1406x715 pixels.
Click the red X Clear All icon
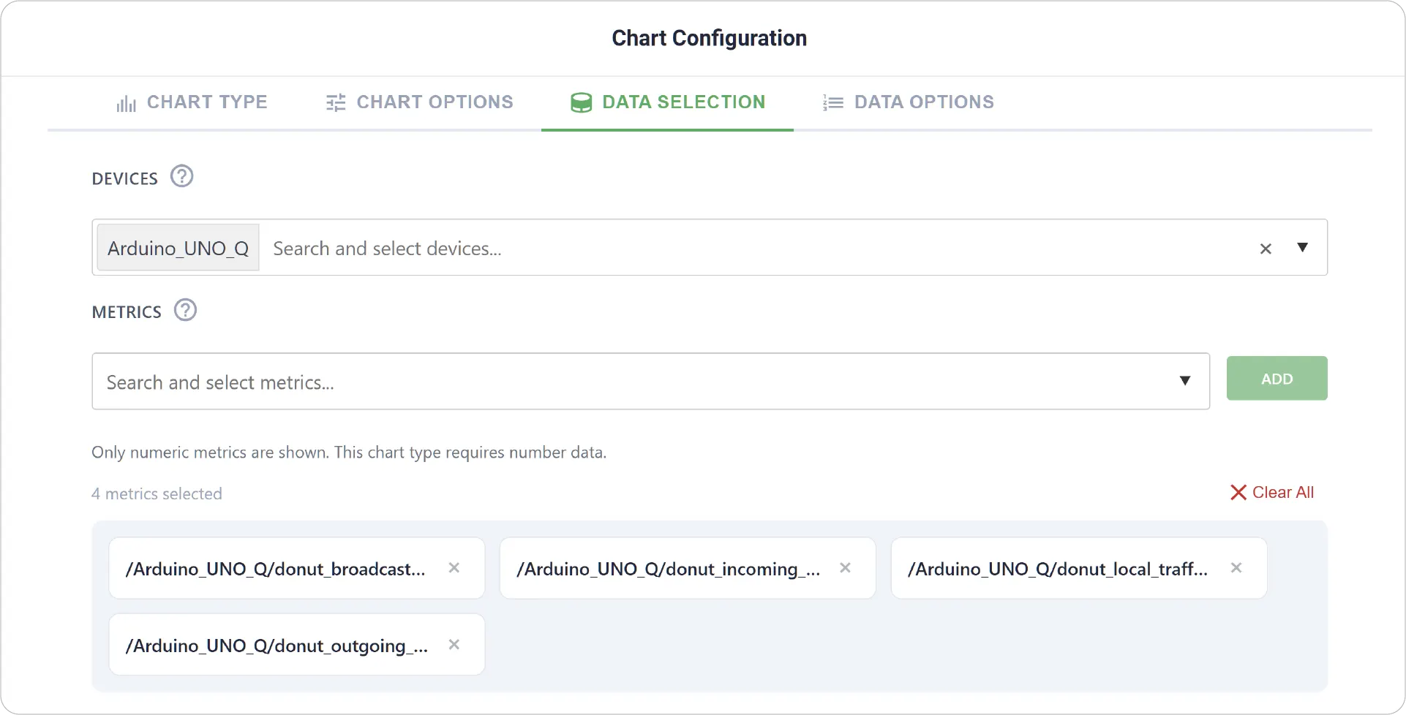1238,493
